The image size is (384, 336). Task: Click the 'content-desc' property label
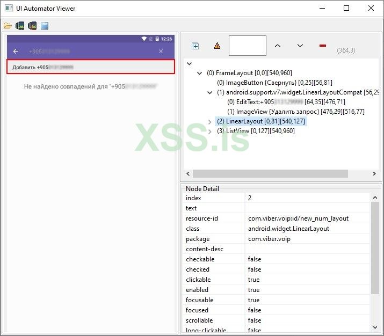coord(205,249)
